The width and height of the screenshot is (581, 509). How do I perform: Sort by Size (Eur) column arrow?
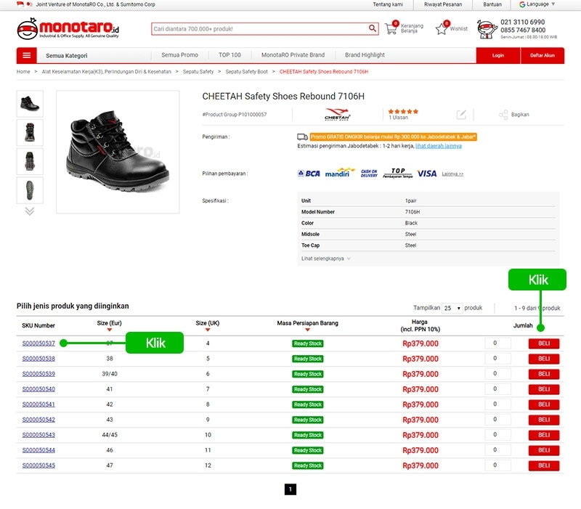click(x=109, y=330)
